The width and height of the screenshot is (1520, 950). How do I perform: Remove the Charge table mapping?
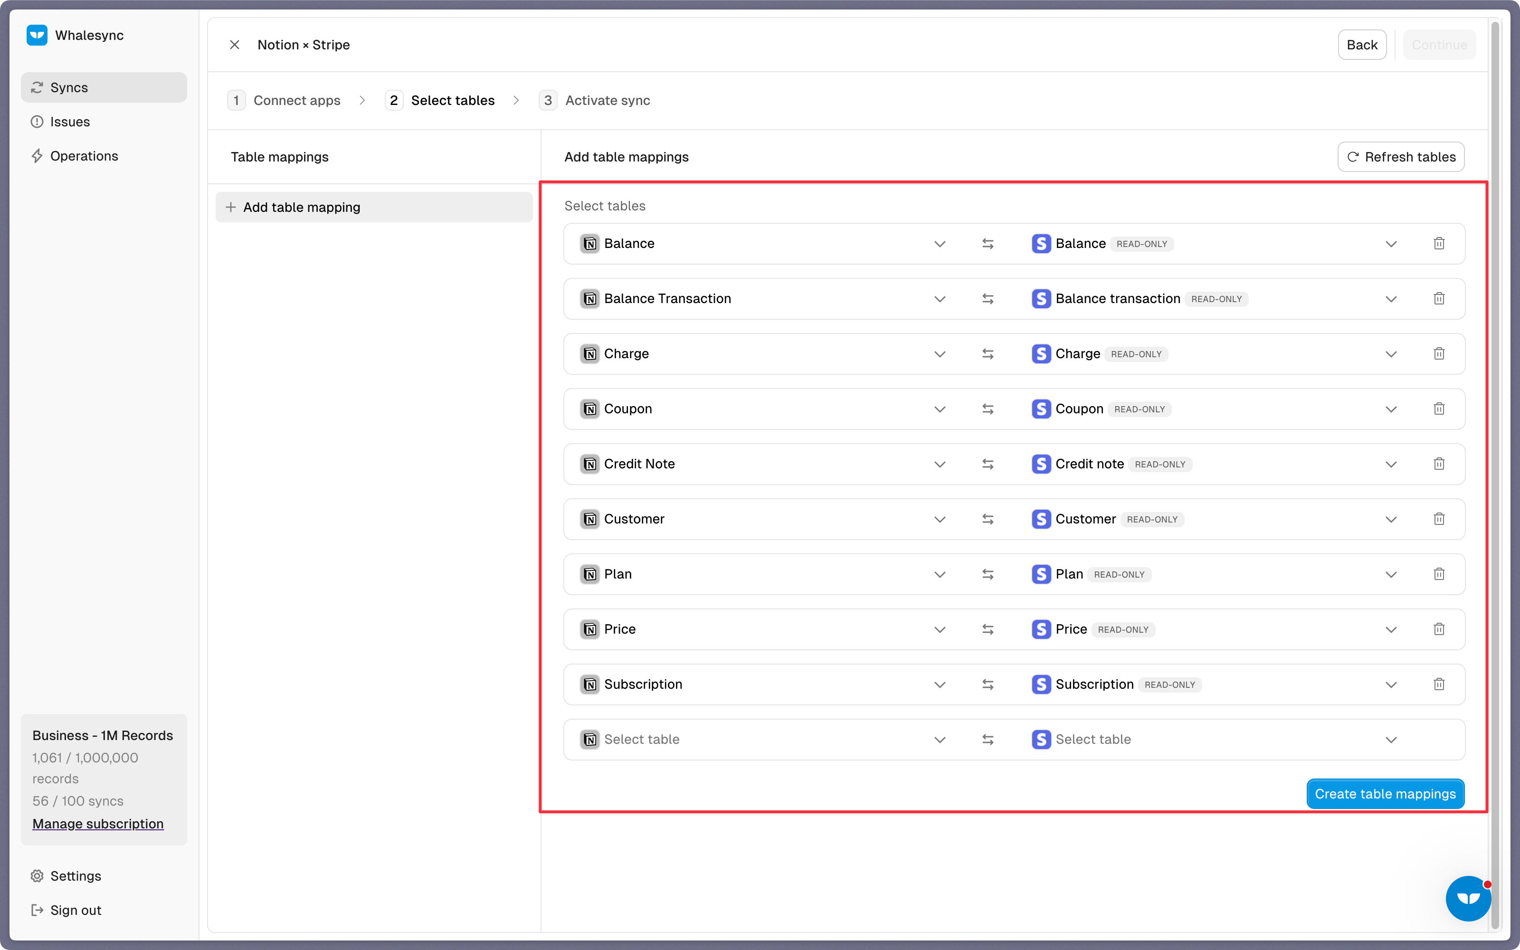[x=1439, y=354]
